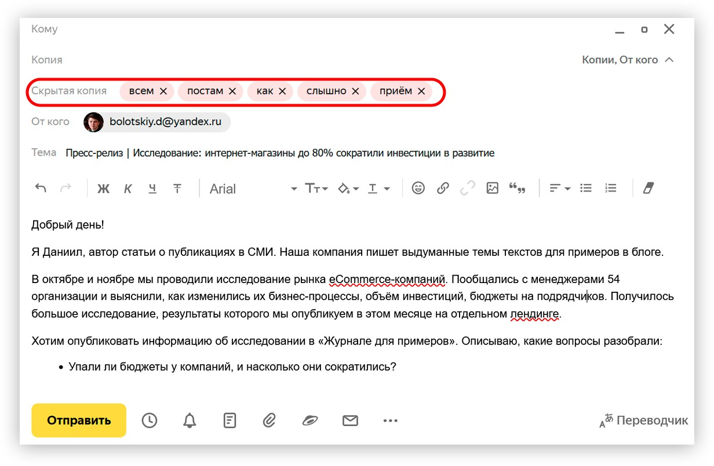Schedule sending with the clock icon
This screenshot has width=714, height=466.
150,421
